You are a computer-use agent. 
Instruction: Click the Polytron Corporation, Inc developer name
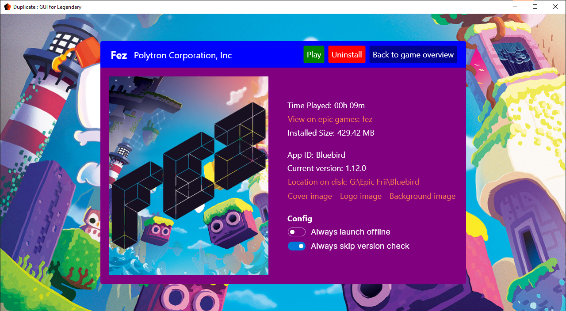pyautogui.click(x=183, y=55)
